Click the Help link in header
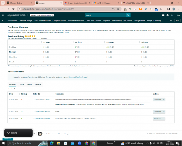Image resolution: width=182 pixels, height=146 pixels. (178, 15)
